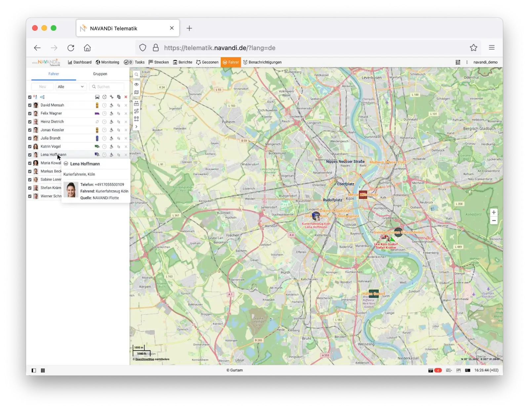Click the Suchen search field
The image size is (529, 410).
tap(107, 87)
